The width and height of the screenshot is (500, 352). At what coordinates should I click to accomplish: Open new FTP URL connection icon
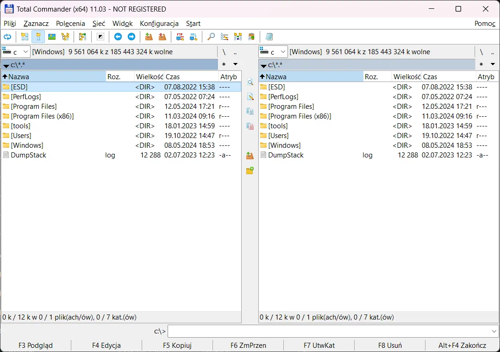coord(193,37)
